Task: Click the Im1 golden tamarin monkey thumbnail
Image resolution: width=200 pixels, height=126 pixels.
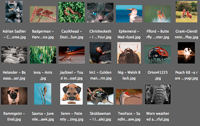Action: 100,53
